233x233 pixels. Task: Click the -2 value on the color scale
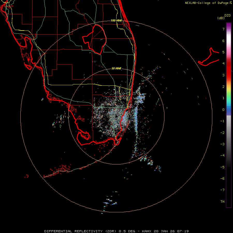click(x=222, y=133)
